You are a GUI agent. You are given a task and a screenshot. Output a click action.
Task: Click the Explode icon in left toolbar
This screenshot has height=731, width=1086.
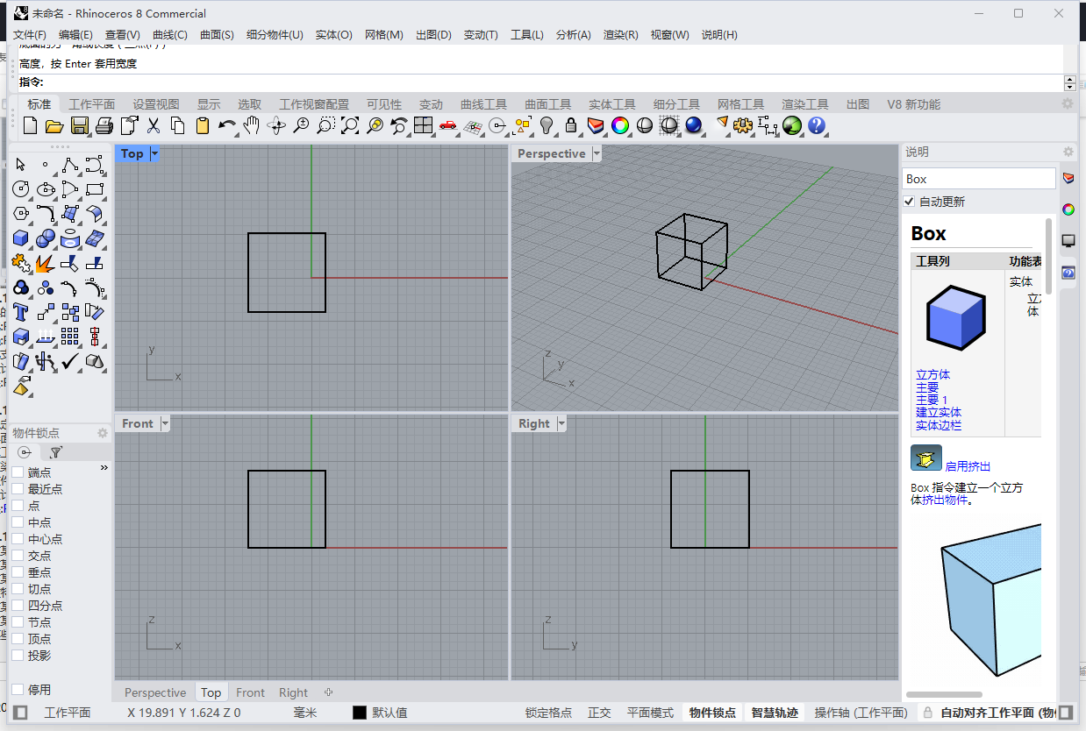(46, 263)
